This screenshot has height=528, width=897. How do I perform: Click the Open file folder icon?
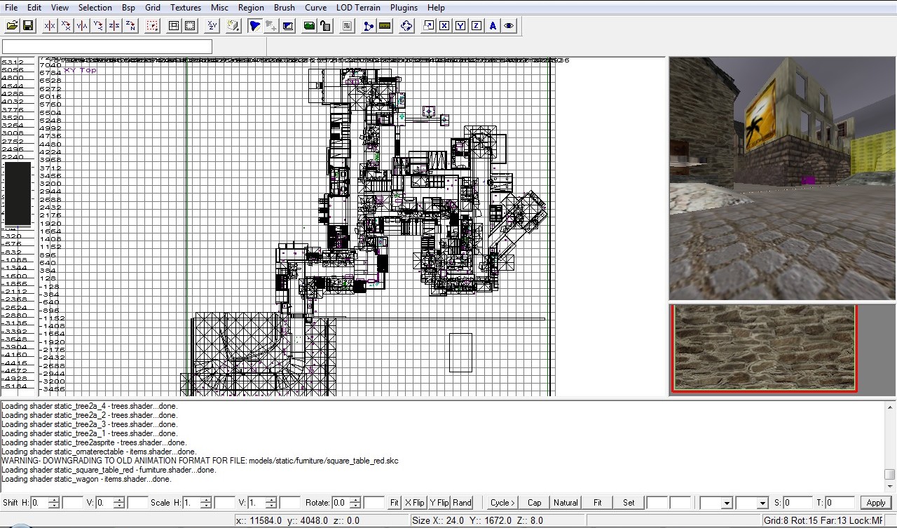[x=13, y=26]
